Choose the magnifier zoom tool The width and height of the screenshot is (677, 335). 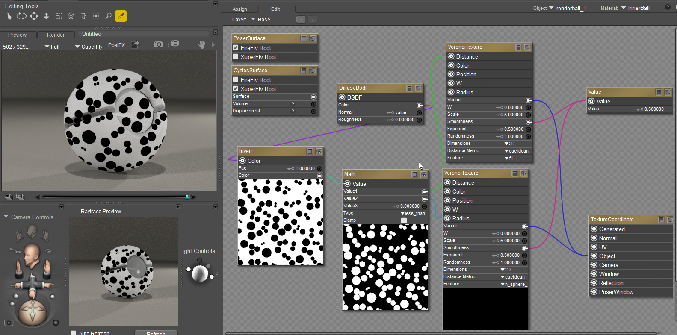click(x=108, y=16)
